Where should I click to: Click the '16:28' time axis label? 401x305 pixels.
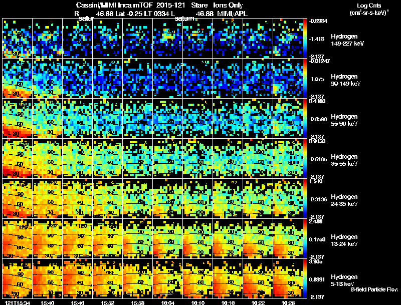pos(288,303)
